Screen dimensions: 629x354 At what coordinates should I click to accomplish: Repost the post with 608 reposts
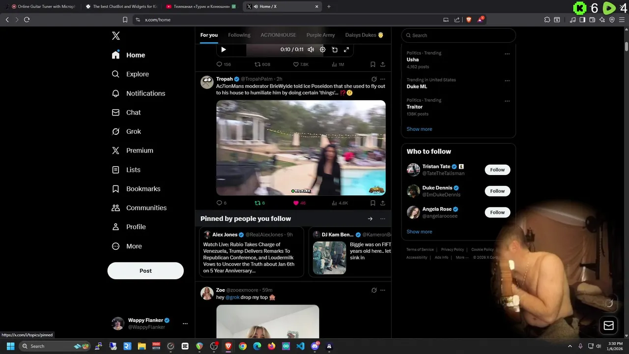(x=262, y=64)
